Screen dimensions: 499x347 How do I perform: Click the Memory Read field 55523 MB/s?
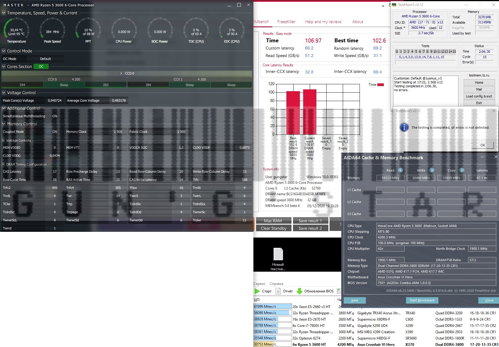(390, 178)
